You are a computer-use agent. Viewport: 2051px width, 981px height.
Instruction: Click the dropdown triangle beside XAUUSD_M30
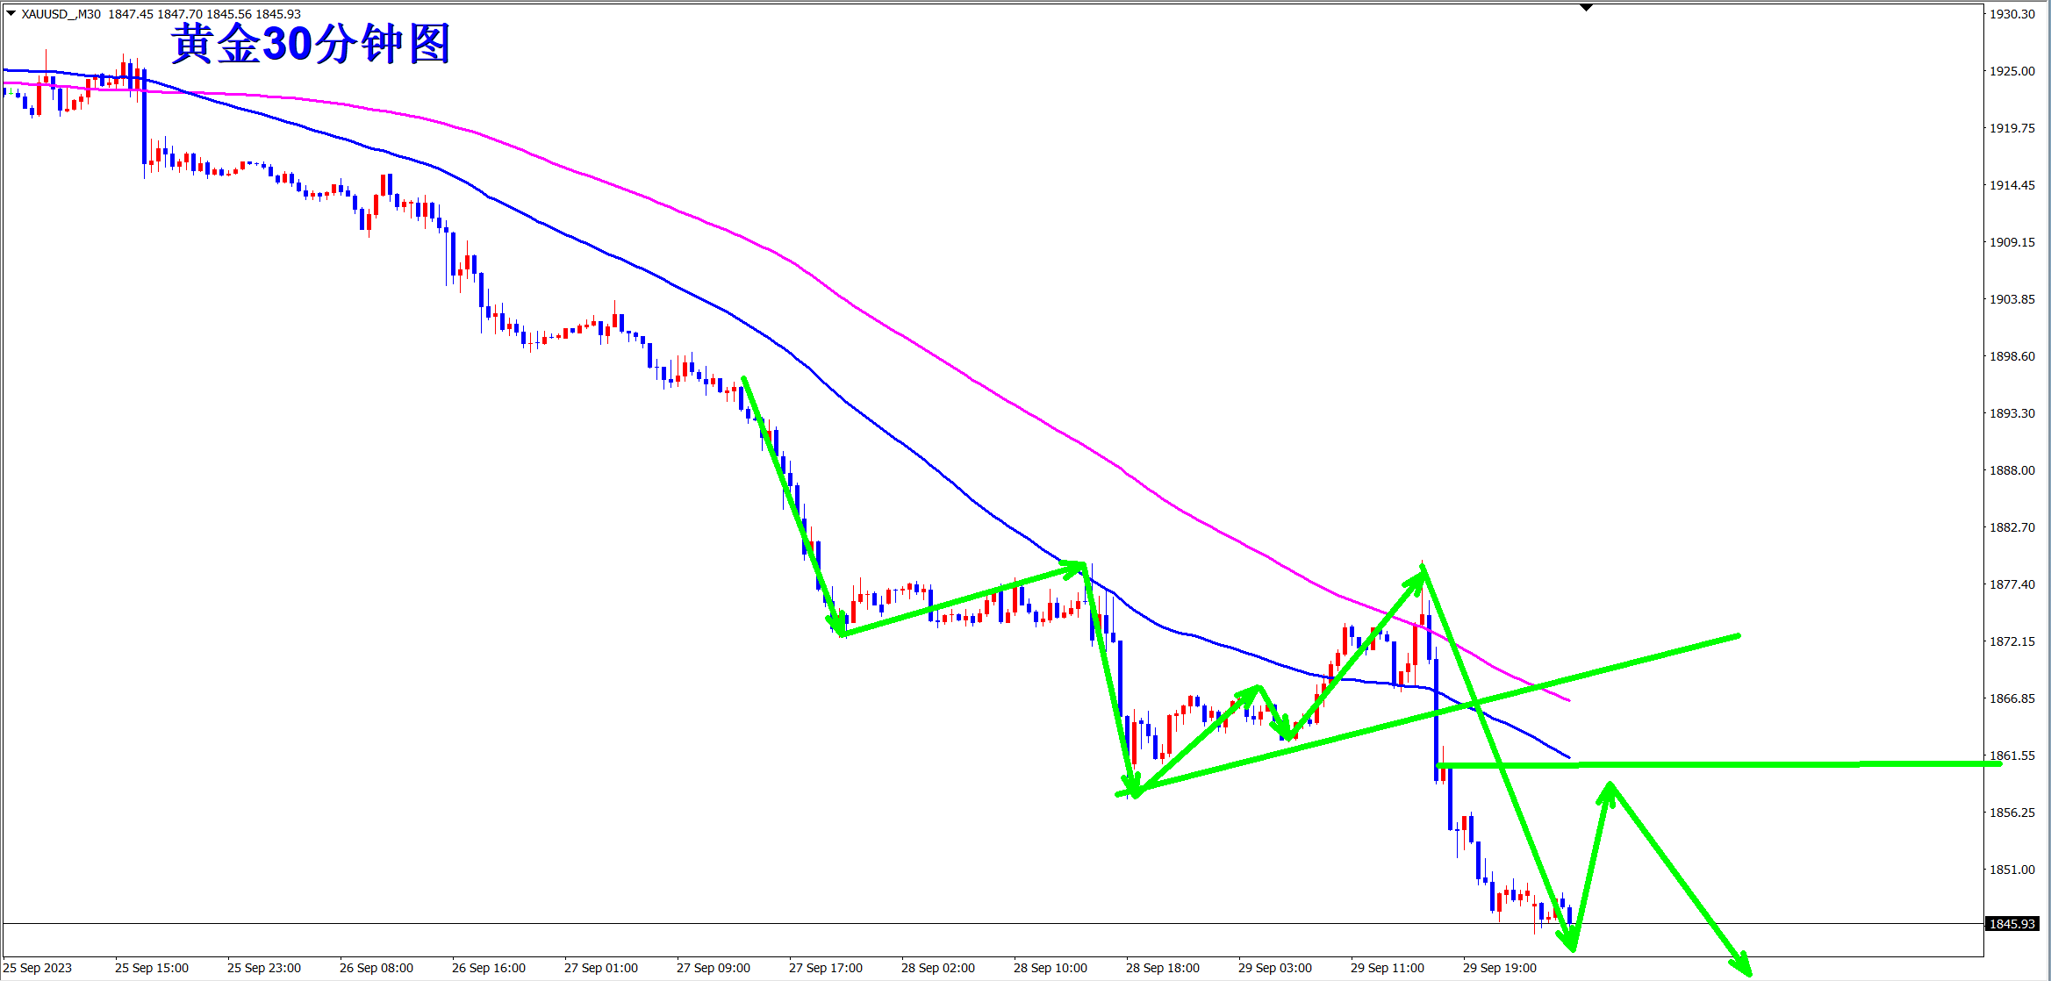11,13
